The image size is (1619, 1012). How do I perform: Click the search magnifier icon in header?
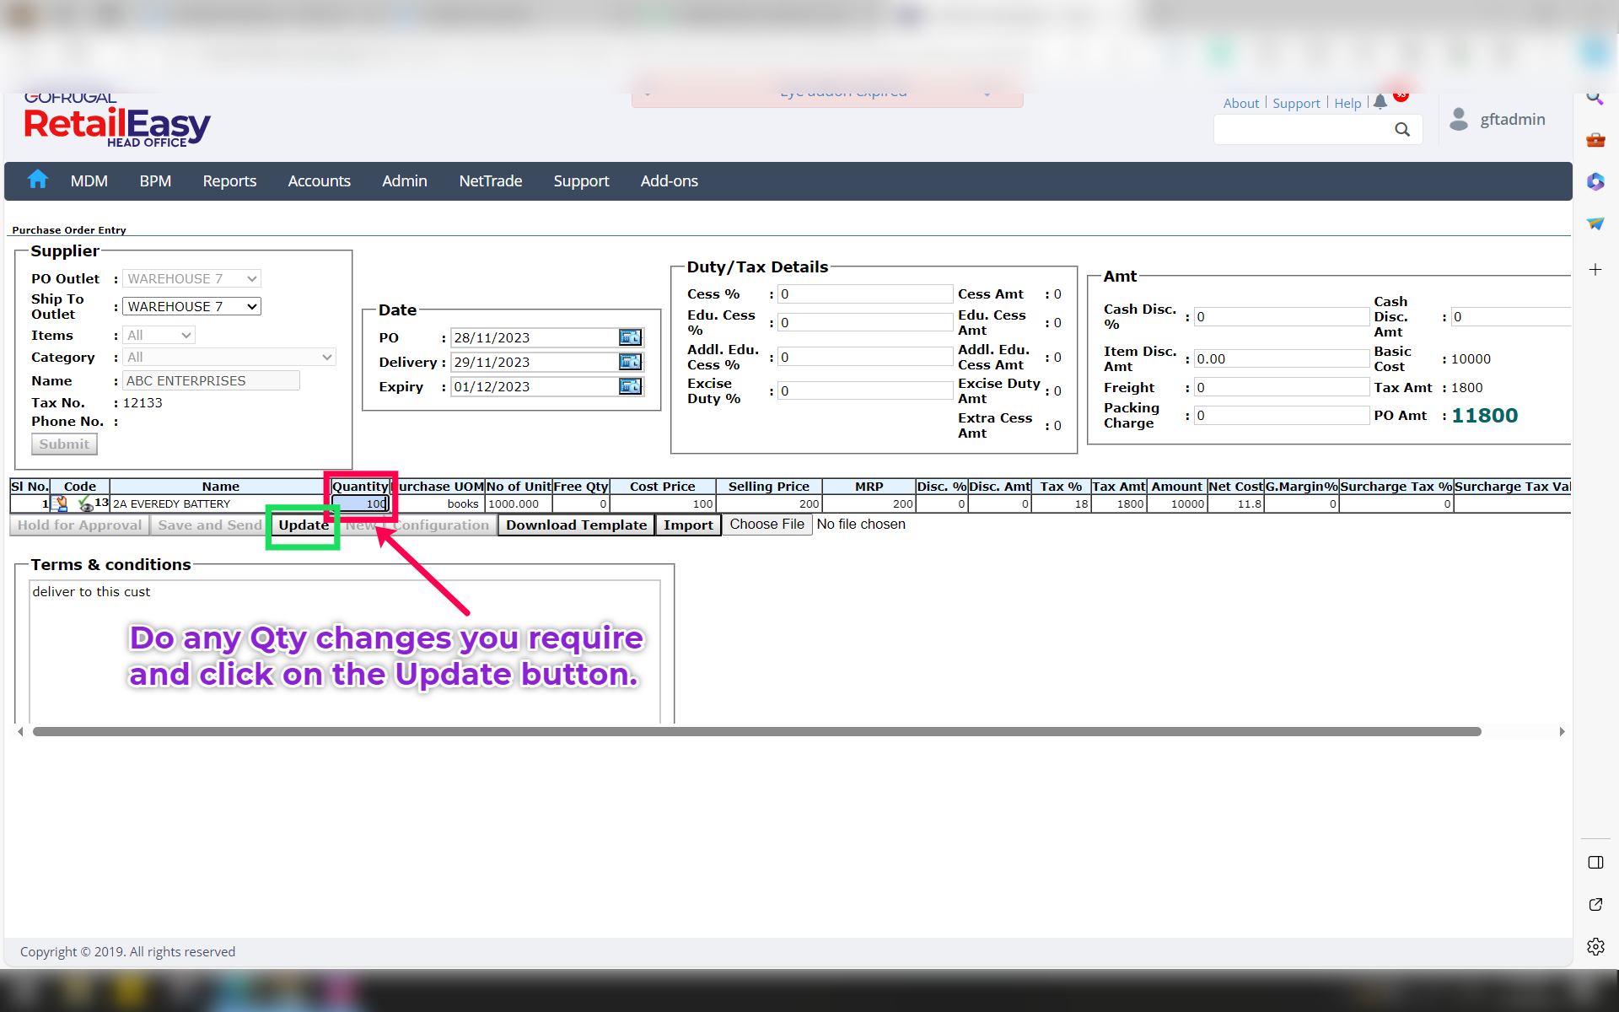click(1401, 129)
